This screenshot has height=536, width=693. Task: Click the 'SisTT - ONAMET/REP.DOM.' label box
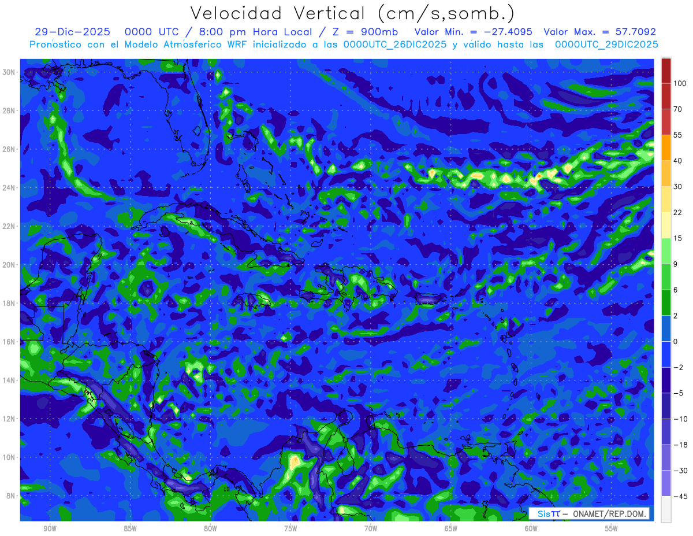pyautogui.click(x=589, y=513)
